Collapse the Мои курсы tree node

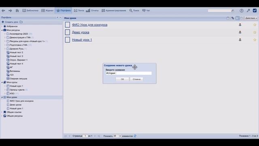pos(2,82)
